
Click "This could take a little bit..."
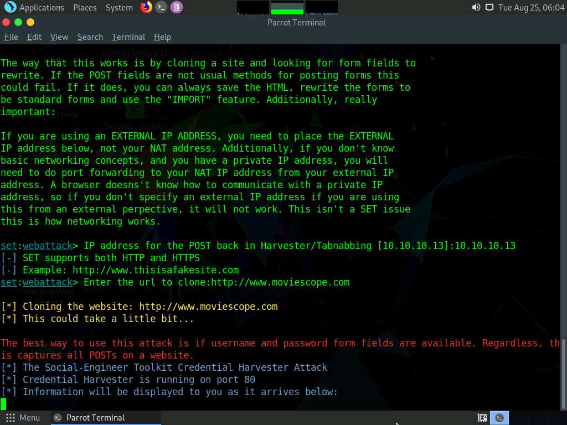pyautogui.click(x=108, y=319)
